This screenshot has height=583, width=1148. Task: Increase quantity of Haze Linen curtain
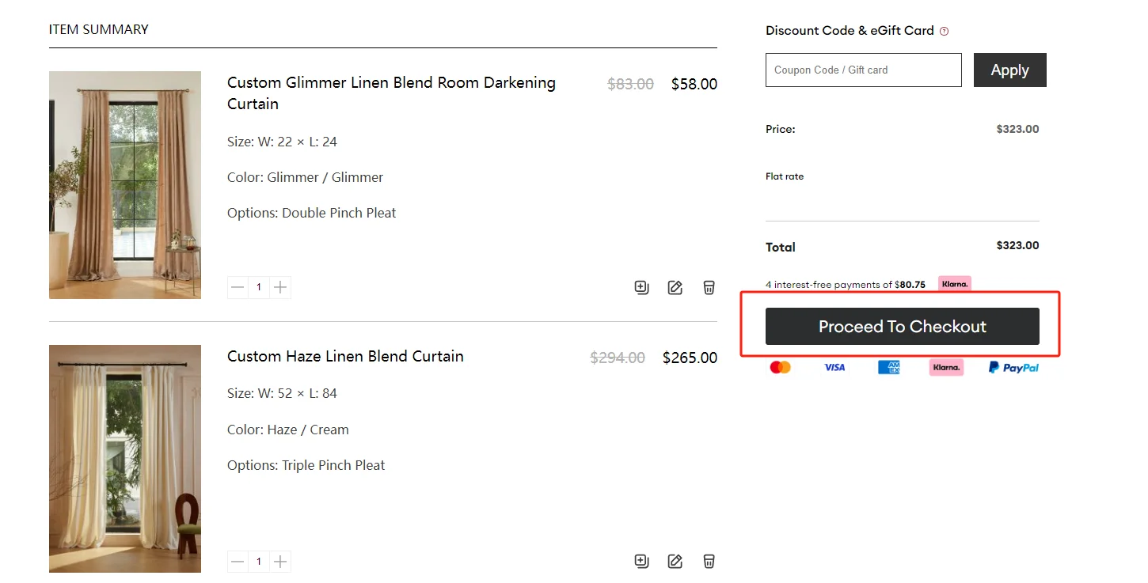[280, 562]
